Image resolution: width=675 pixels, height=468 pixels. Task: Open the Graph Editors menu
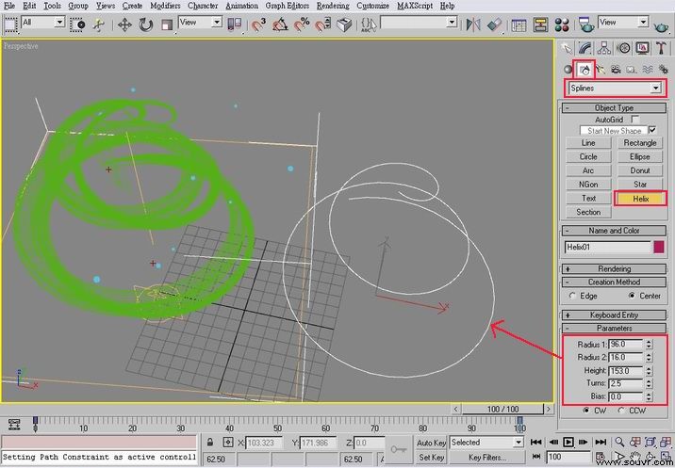(288, 6)
